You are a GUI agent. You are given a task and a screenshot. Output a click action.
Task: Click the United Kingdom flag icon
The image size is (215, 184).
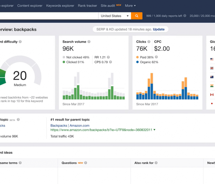tap(212, 68)
